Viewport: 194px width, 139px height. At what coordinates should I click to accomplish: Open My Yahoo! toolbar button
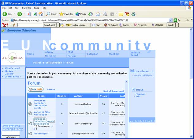click(x=111, y=25)
